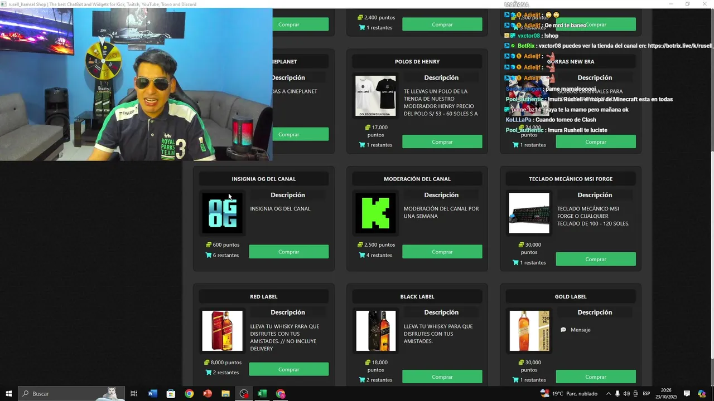Open Excel from the taskbar
The height and width of the screenshot is (401, 714).
(262, 394)
